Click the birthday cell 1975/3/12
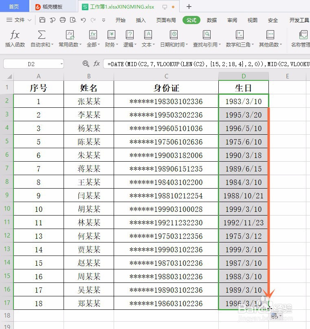The image size is (310, 329). click(x=244, y=236)
